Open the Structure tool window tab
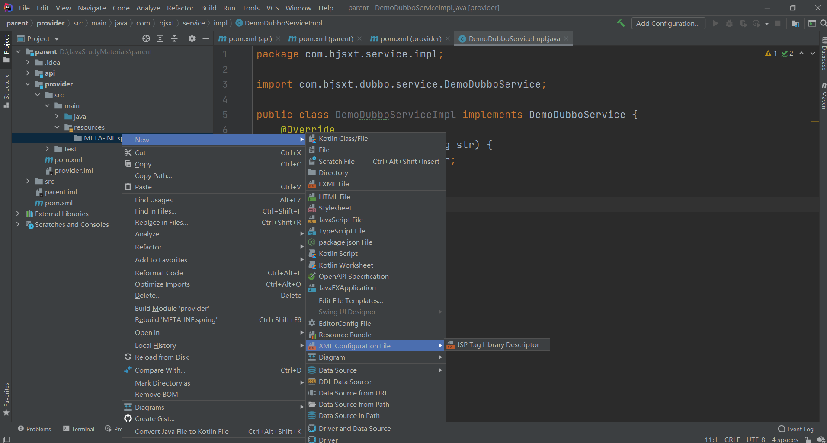 coord(6,91)
